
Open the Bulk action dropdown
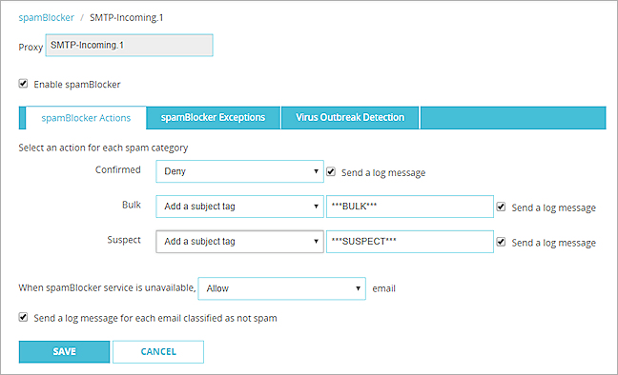(239, 207)
